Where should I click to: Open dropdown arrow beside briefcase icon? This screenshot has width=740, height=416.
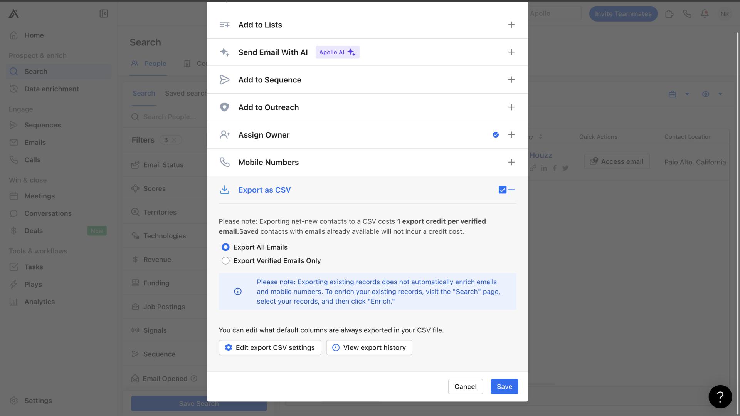687,94
